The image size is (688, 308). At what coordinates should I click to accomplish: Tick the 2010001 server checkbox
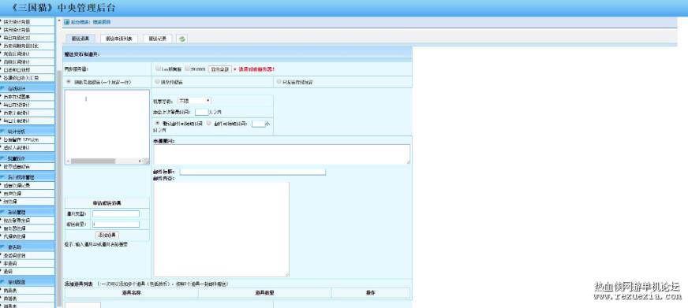[x=187, y=69]
